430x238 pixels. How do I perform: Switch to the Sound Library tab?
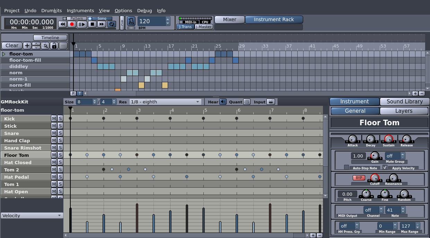(404, 102)
